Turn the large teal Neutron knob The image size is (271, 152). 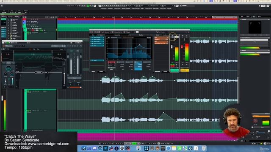tap(8, 68)
